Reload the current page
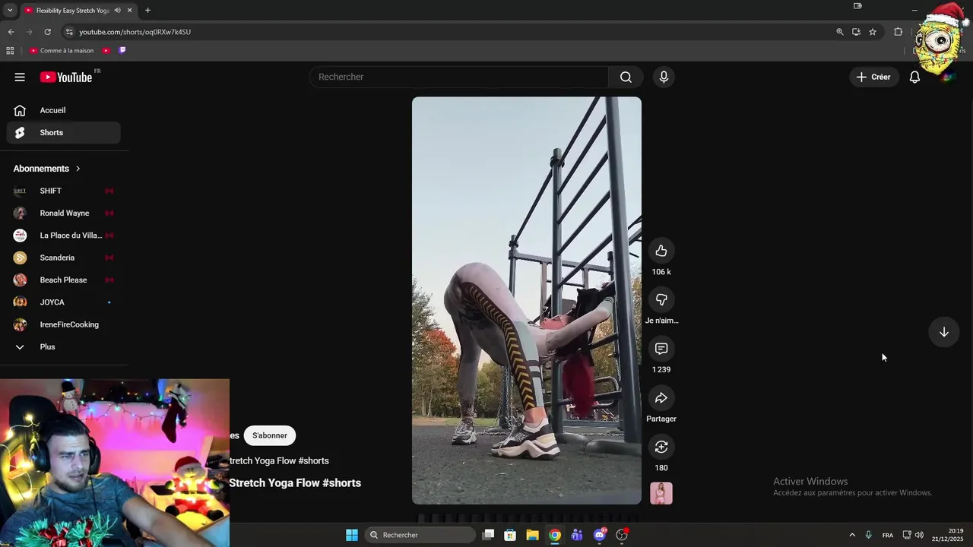The height and width of the screenshot is (547, 973). point(47,32)
